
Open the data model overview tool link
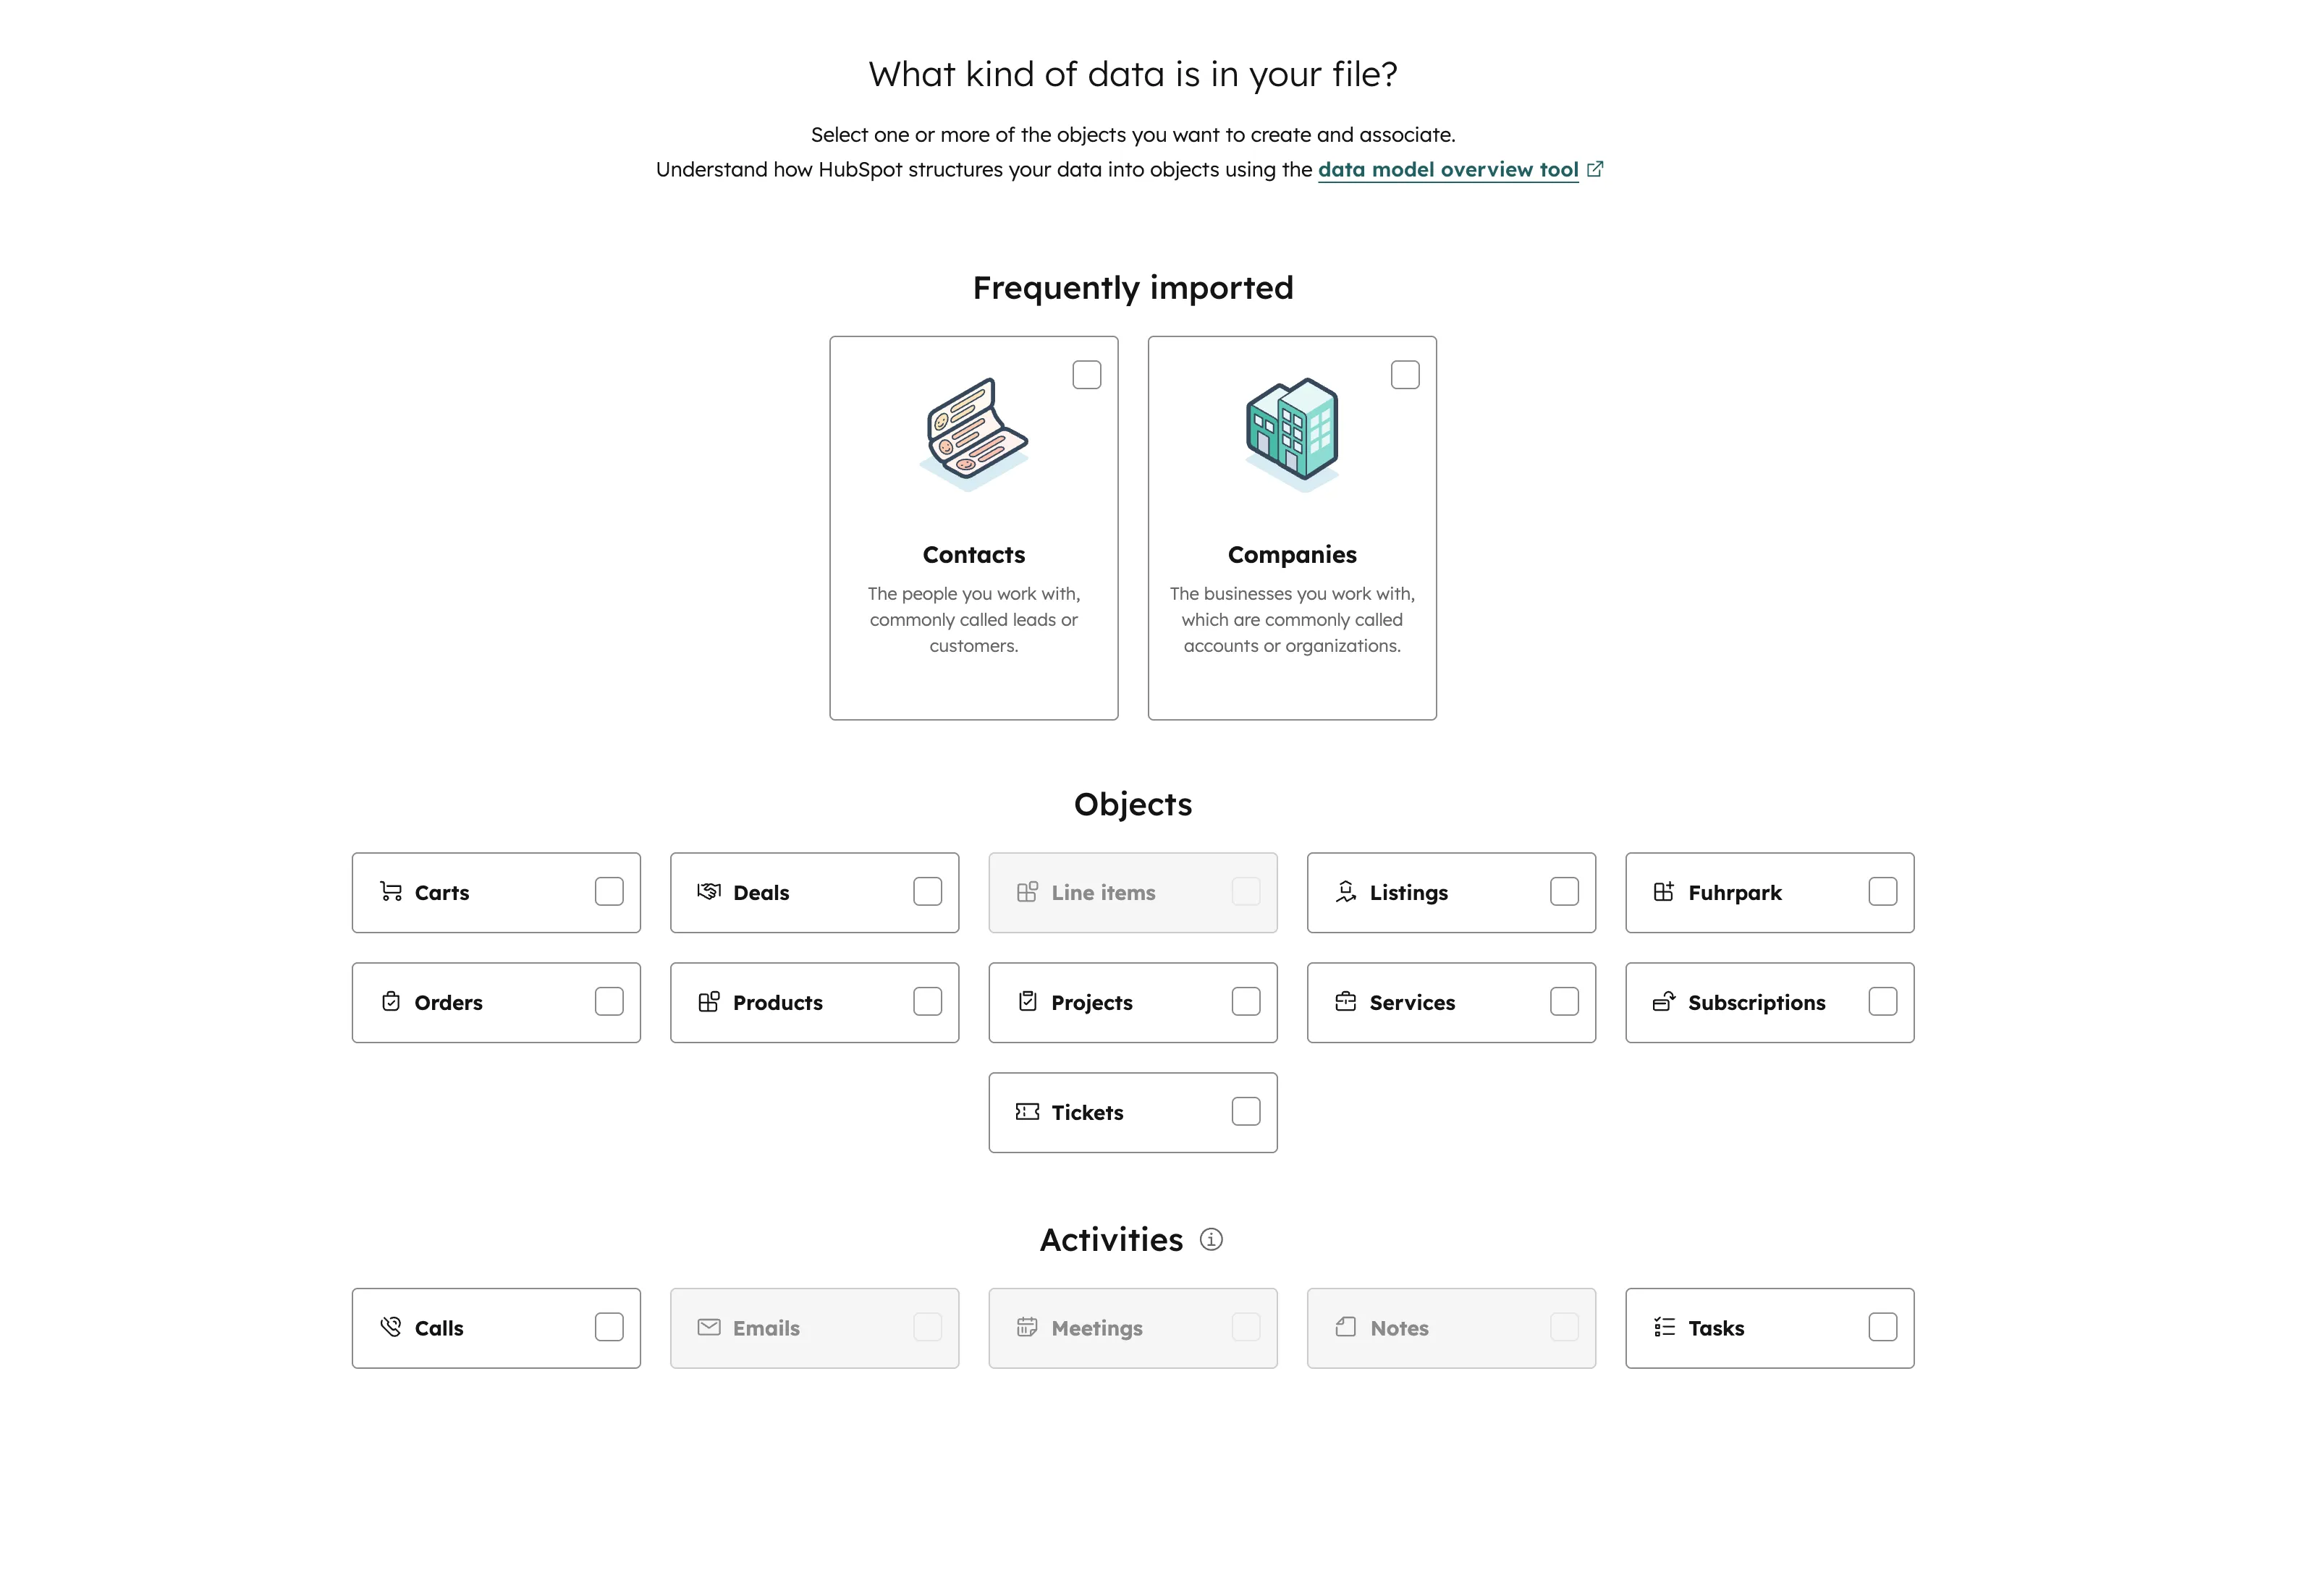pyautogui.click(x=1447, y=170)
